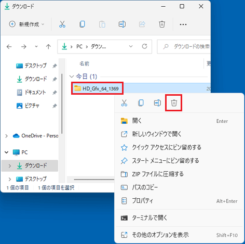Image resolution: width=245 pixels, height=244 pixels.
Task: Select PC in navigation pane
Action: click(20, 152)
